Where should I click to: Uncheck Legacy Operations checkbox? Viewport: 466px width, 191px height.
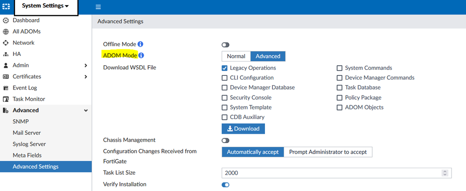pos(225,68)
